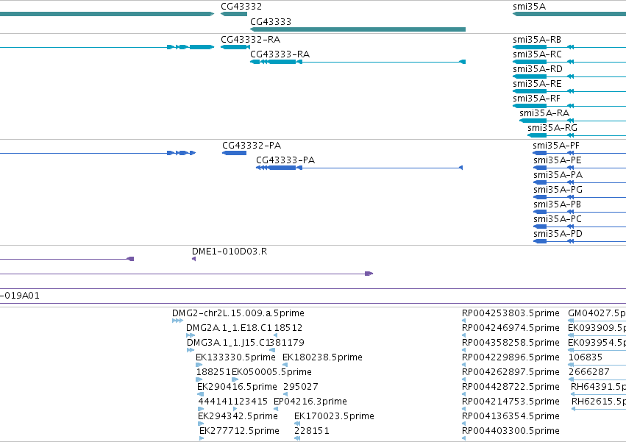626x442 pixels.
Task: Click the smi35A-RA transcript label
Action: 544,113
